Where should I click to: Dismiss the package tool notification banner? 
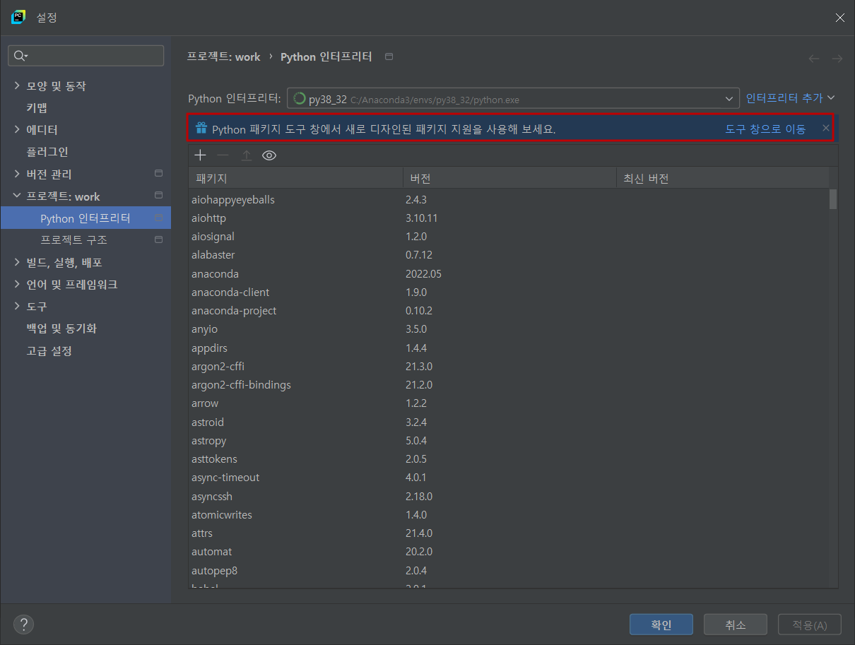click(x=825, y=129)
